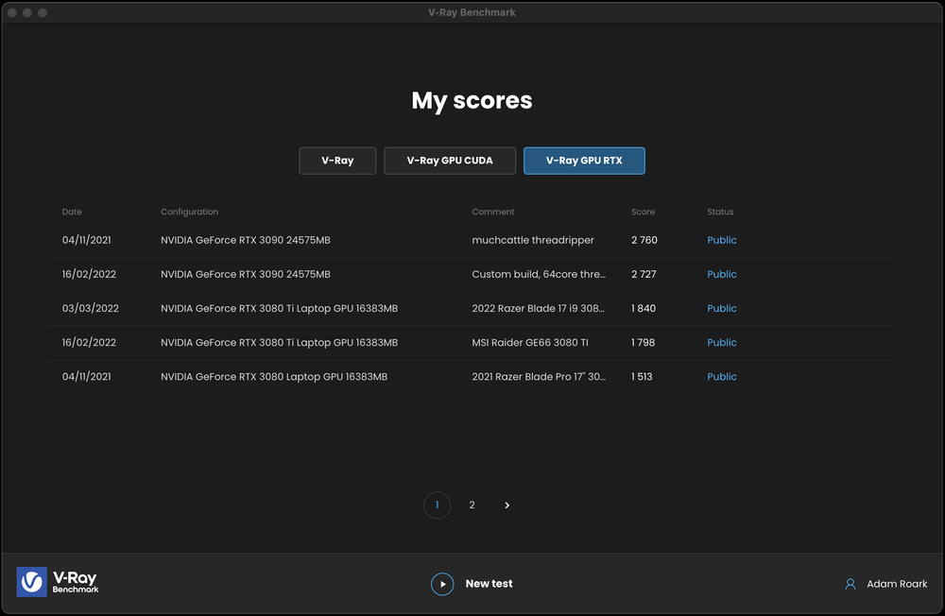Click the Comment column header
Image resolution: width=945 pixels, height=616 pixels.
click(x=493, y=212)
